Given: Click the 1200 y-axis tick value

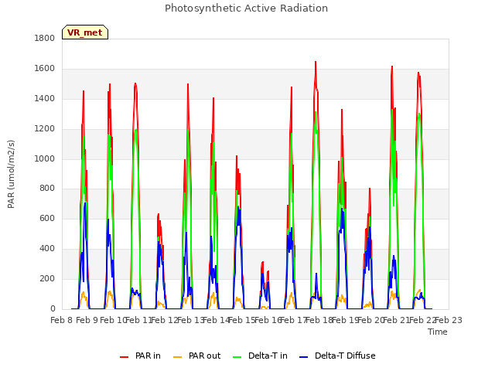Looking at the screenshot, I should pos(45,129).
